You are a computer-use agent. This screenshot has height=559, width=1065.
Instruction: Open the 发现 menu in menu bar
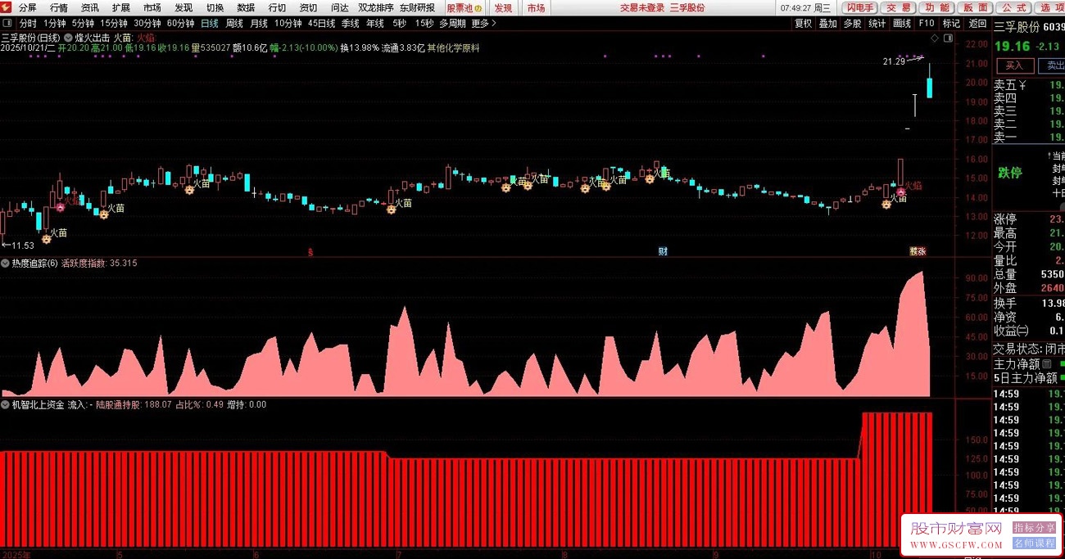coord(184,7)
